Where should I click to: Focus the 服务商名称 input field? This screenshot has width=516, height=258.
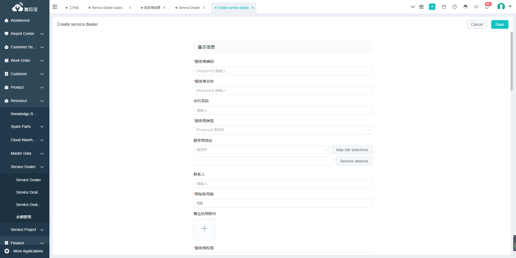click(x=283, y=90)
